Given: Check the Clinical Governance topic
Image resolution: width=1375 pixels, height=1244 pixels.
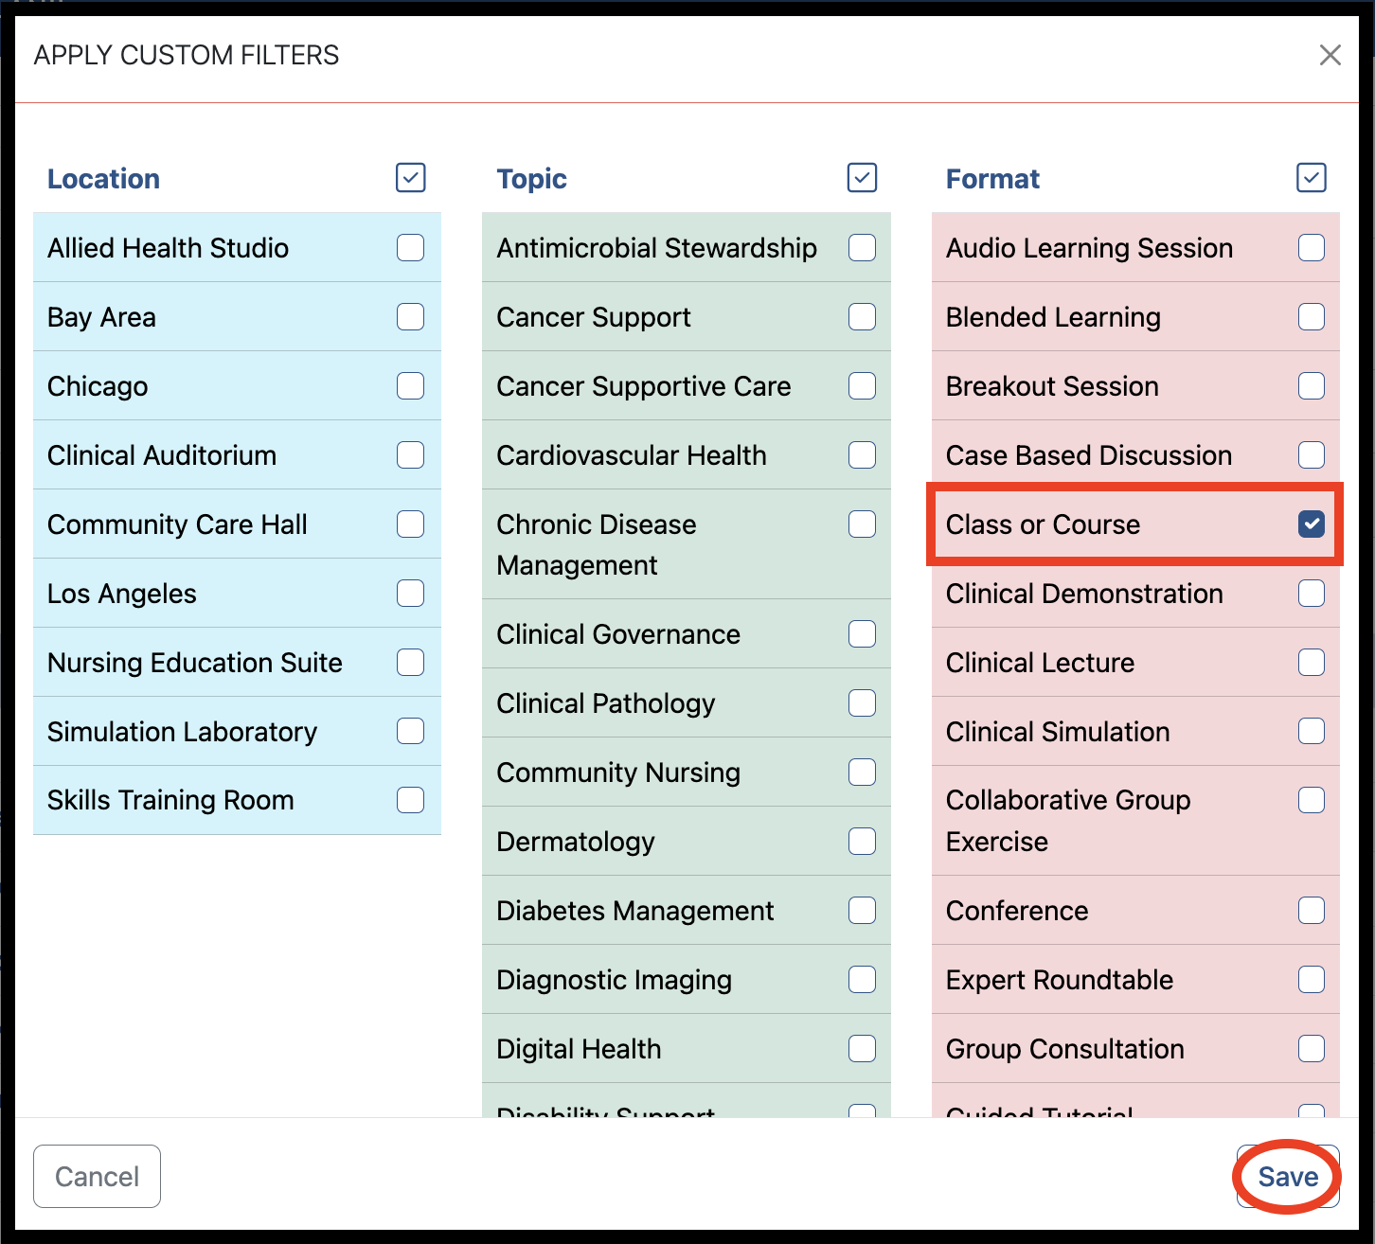Looking at the screenshot, I should 862,634.
